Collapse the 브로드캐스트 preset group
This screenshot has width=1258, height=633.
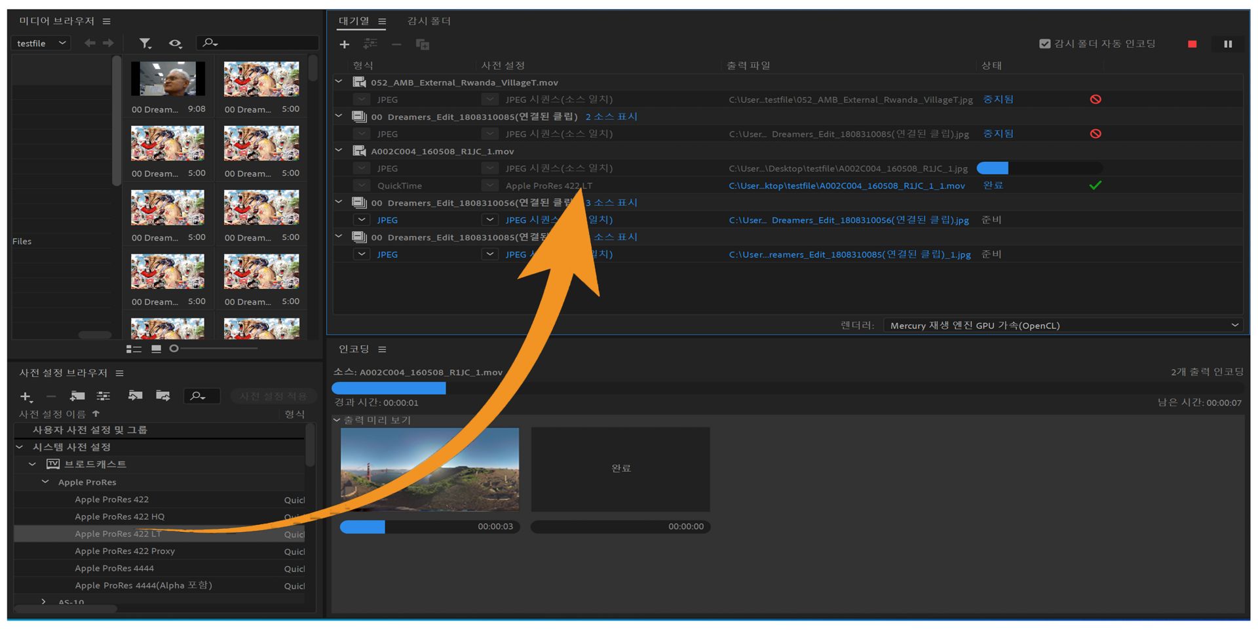pyautogui.click(x=32, y=464)
